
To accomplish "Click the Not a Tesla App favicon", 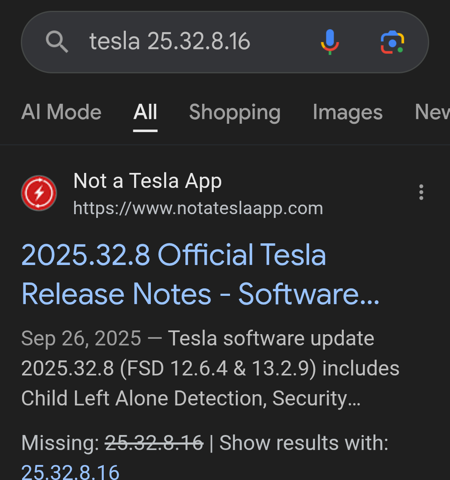I will click(39, 193).
